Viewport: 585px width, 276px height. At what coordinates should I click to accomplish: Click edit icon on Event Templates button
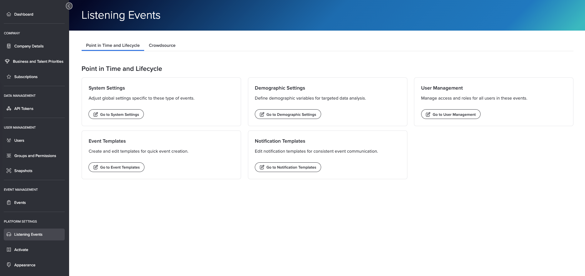96,167
